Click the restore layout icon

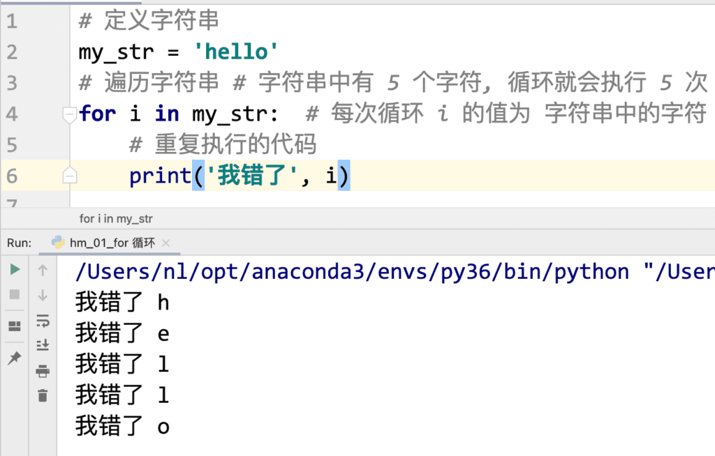15,326
